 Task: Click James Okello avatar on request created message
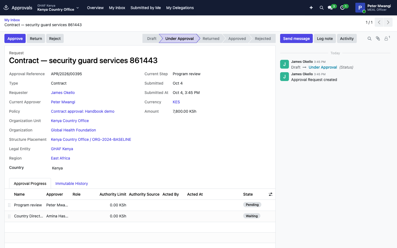(x=285, y=77)
